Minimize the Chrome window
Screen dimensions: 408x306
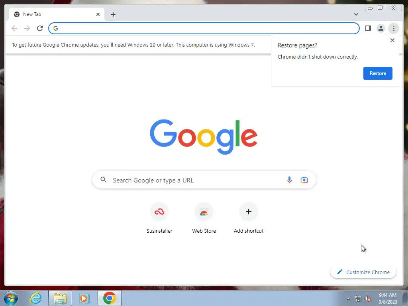(370, 8)
